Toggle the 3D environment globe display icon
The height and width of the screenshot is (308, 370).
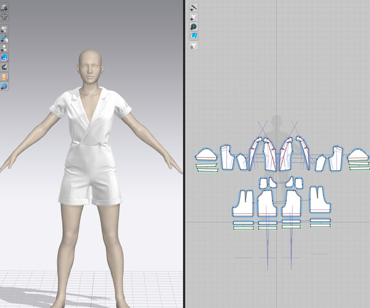pyautogui.click(x=4, y=86)
